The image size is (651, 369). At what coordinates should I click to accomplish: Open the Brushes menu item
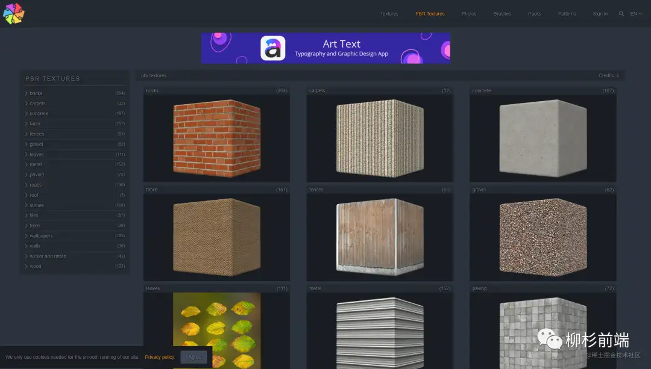coord(502,14)
